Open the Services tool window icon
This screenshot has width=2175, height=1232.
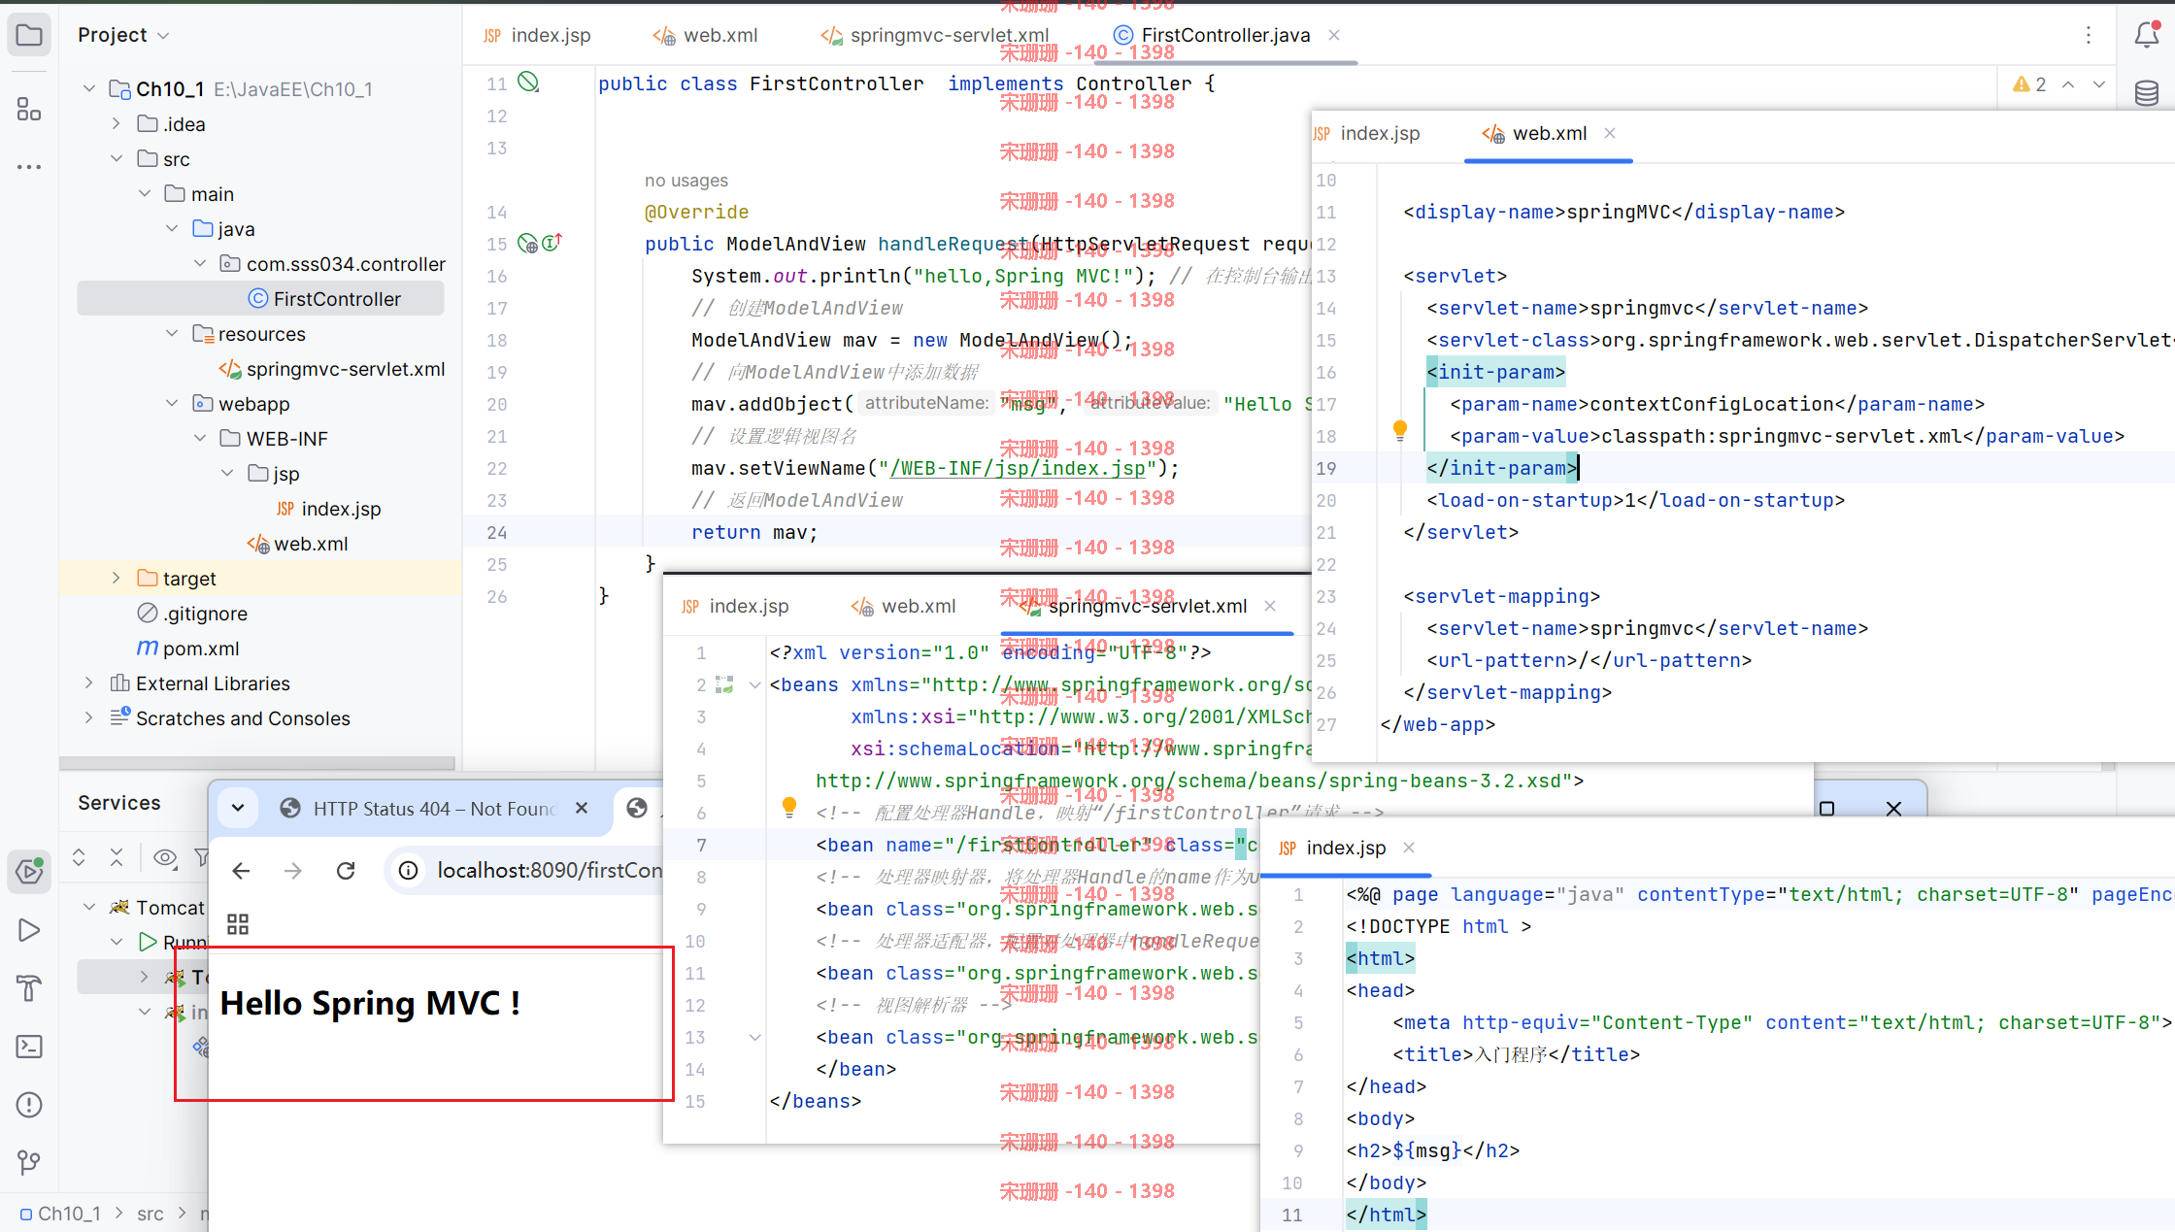click(29, 871)
